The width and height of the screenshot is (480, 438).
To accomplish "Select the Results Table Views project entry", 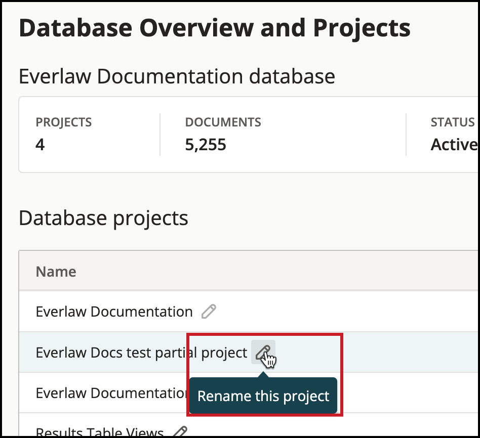I will 99,431.
